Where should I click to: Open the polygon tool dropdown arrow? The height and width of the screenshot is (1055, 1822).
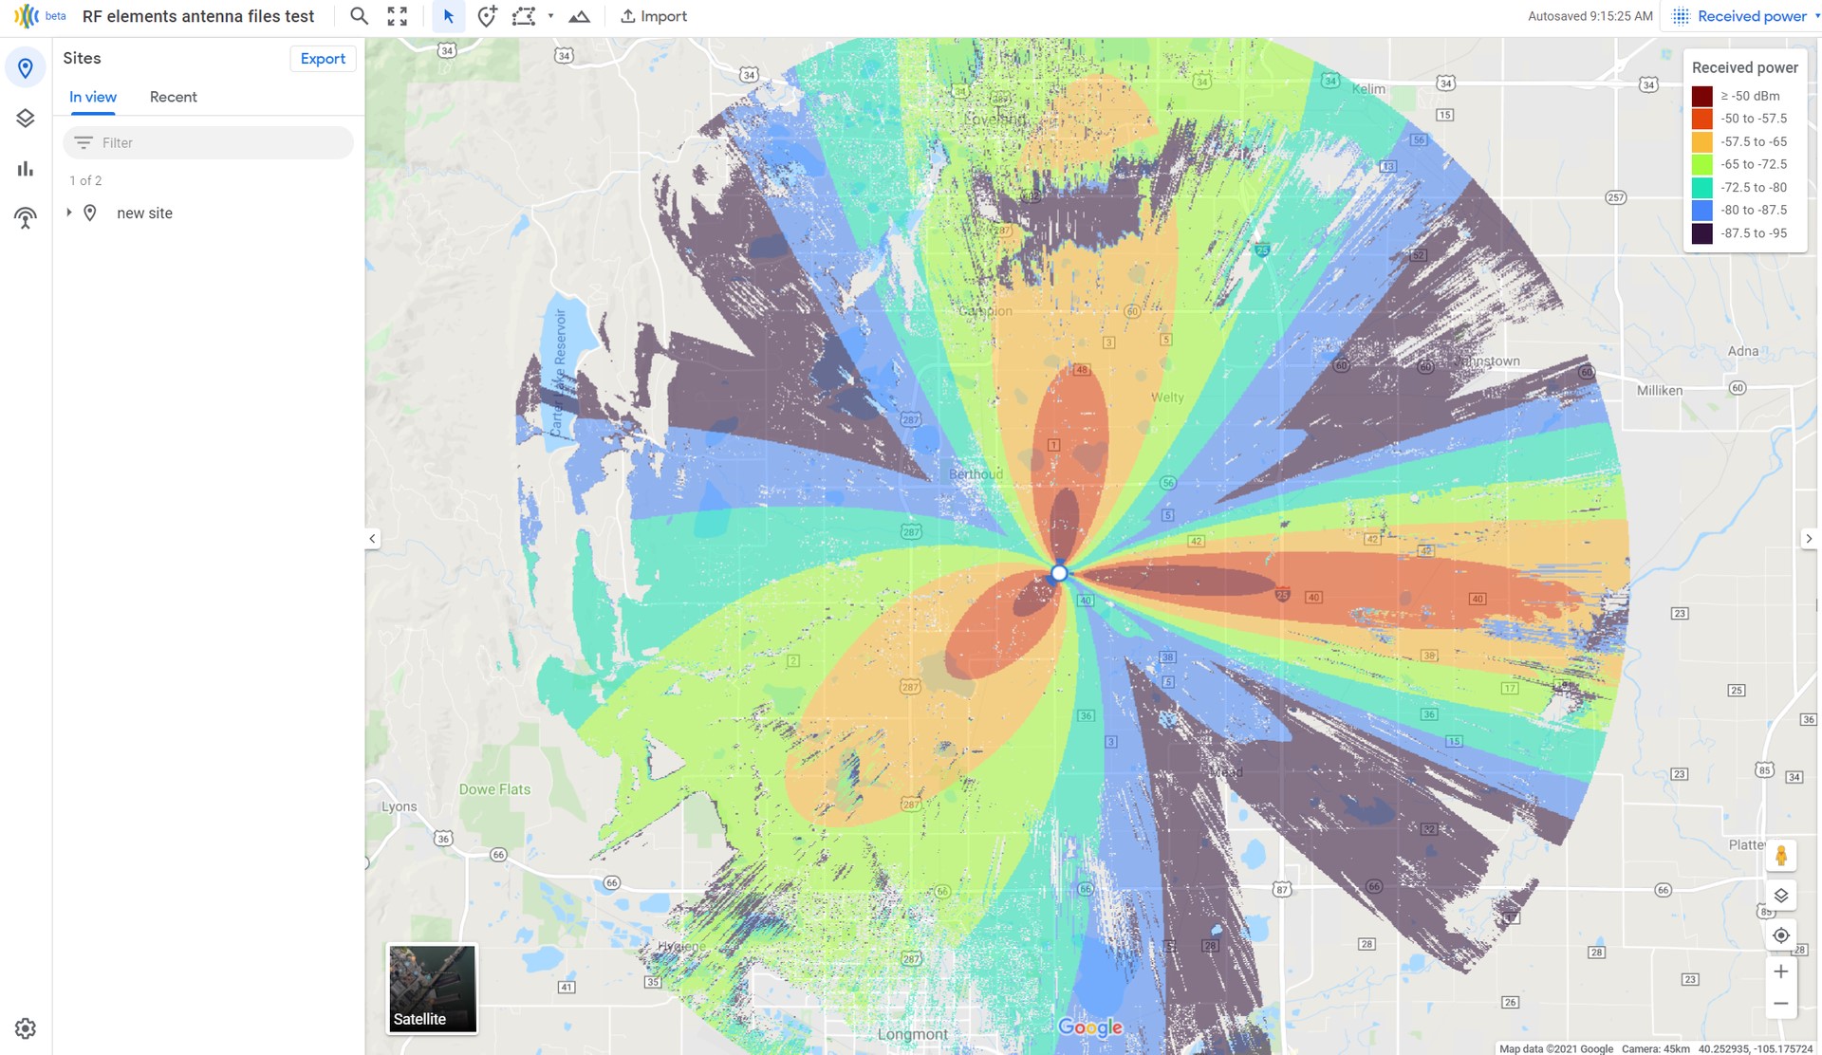(550, 16)
